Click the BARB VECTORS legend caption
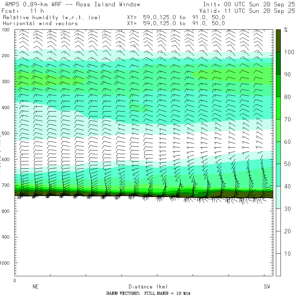 (148, 293)
